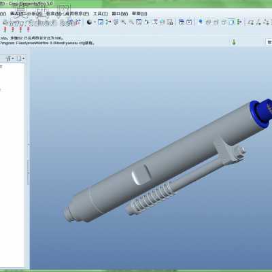This screenshot has width=272, height=272.
Task: Click the zoom out magnifier icon
Action: (x=131, y=22)
